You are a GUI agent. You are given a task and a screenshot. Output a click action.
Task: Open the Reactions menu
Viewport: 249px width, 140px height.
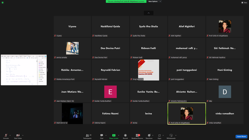(149, 136)
